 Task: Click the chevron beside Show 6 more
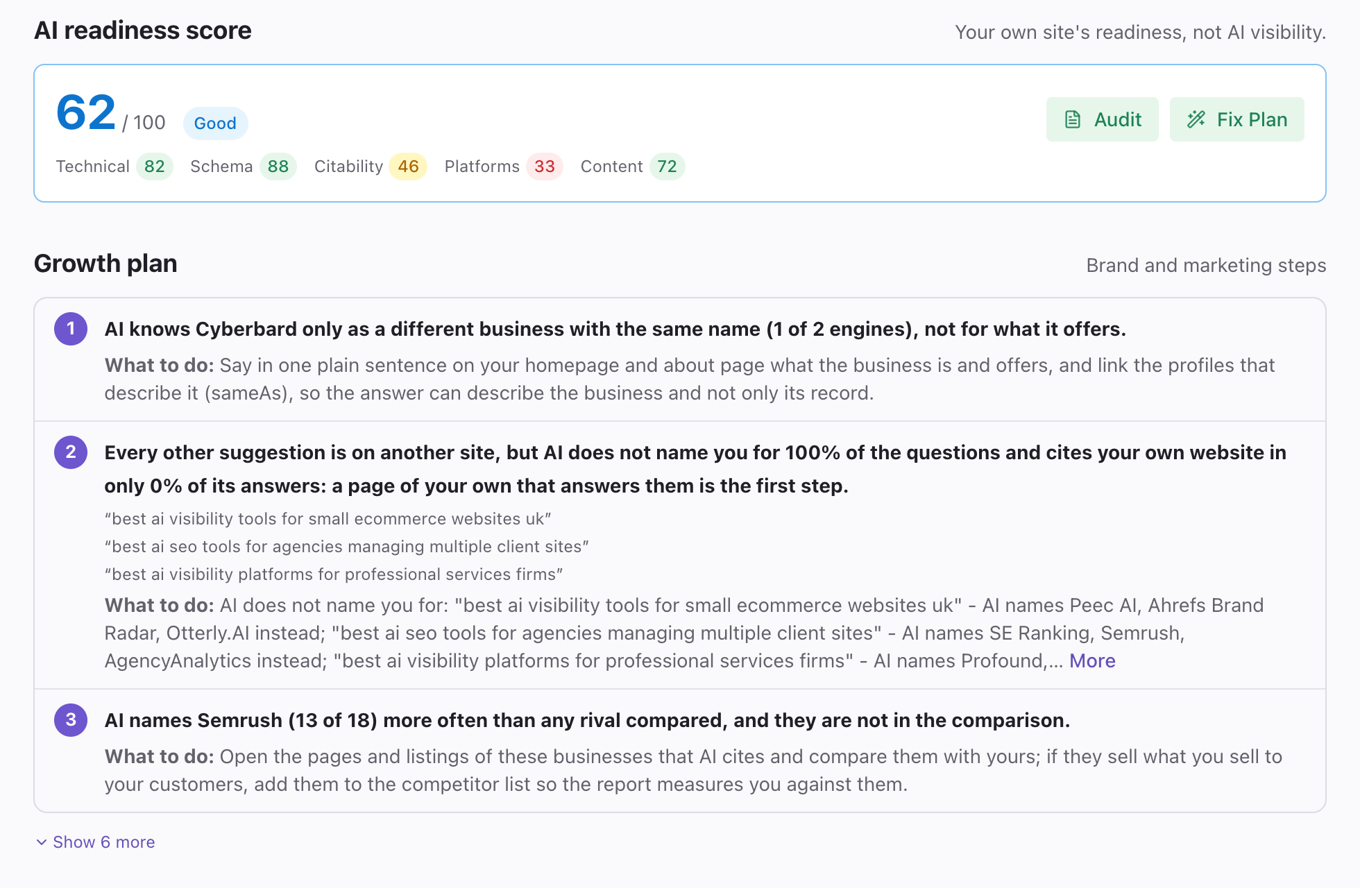tap(42, 842)
